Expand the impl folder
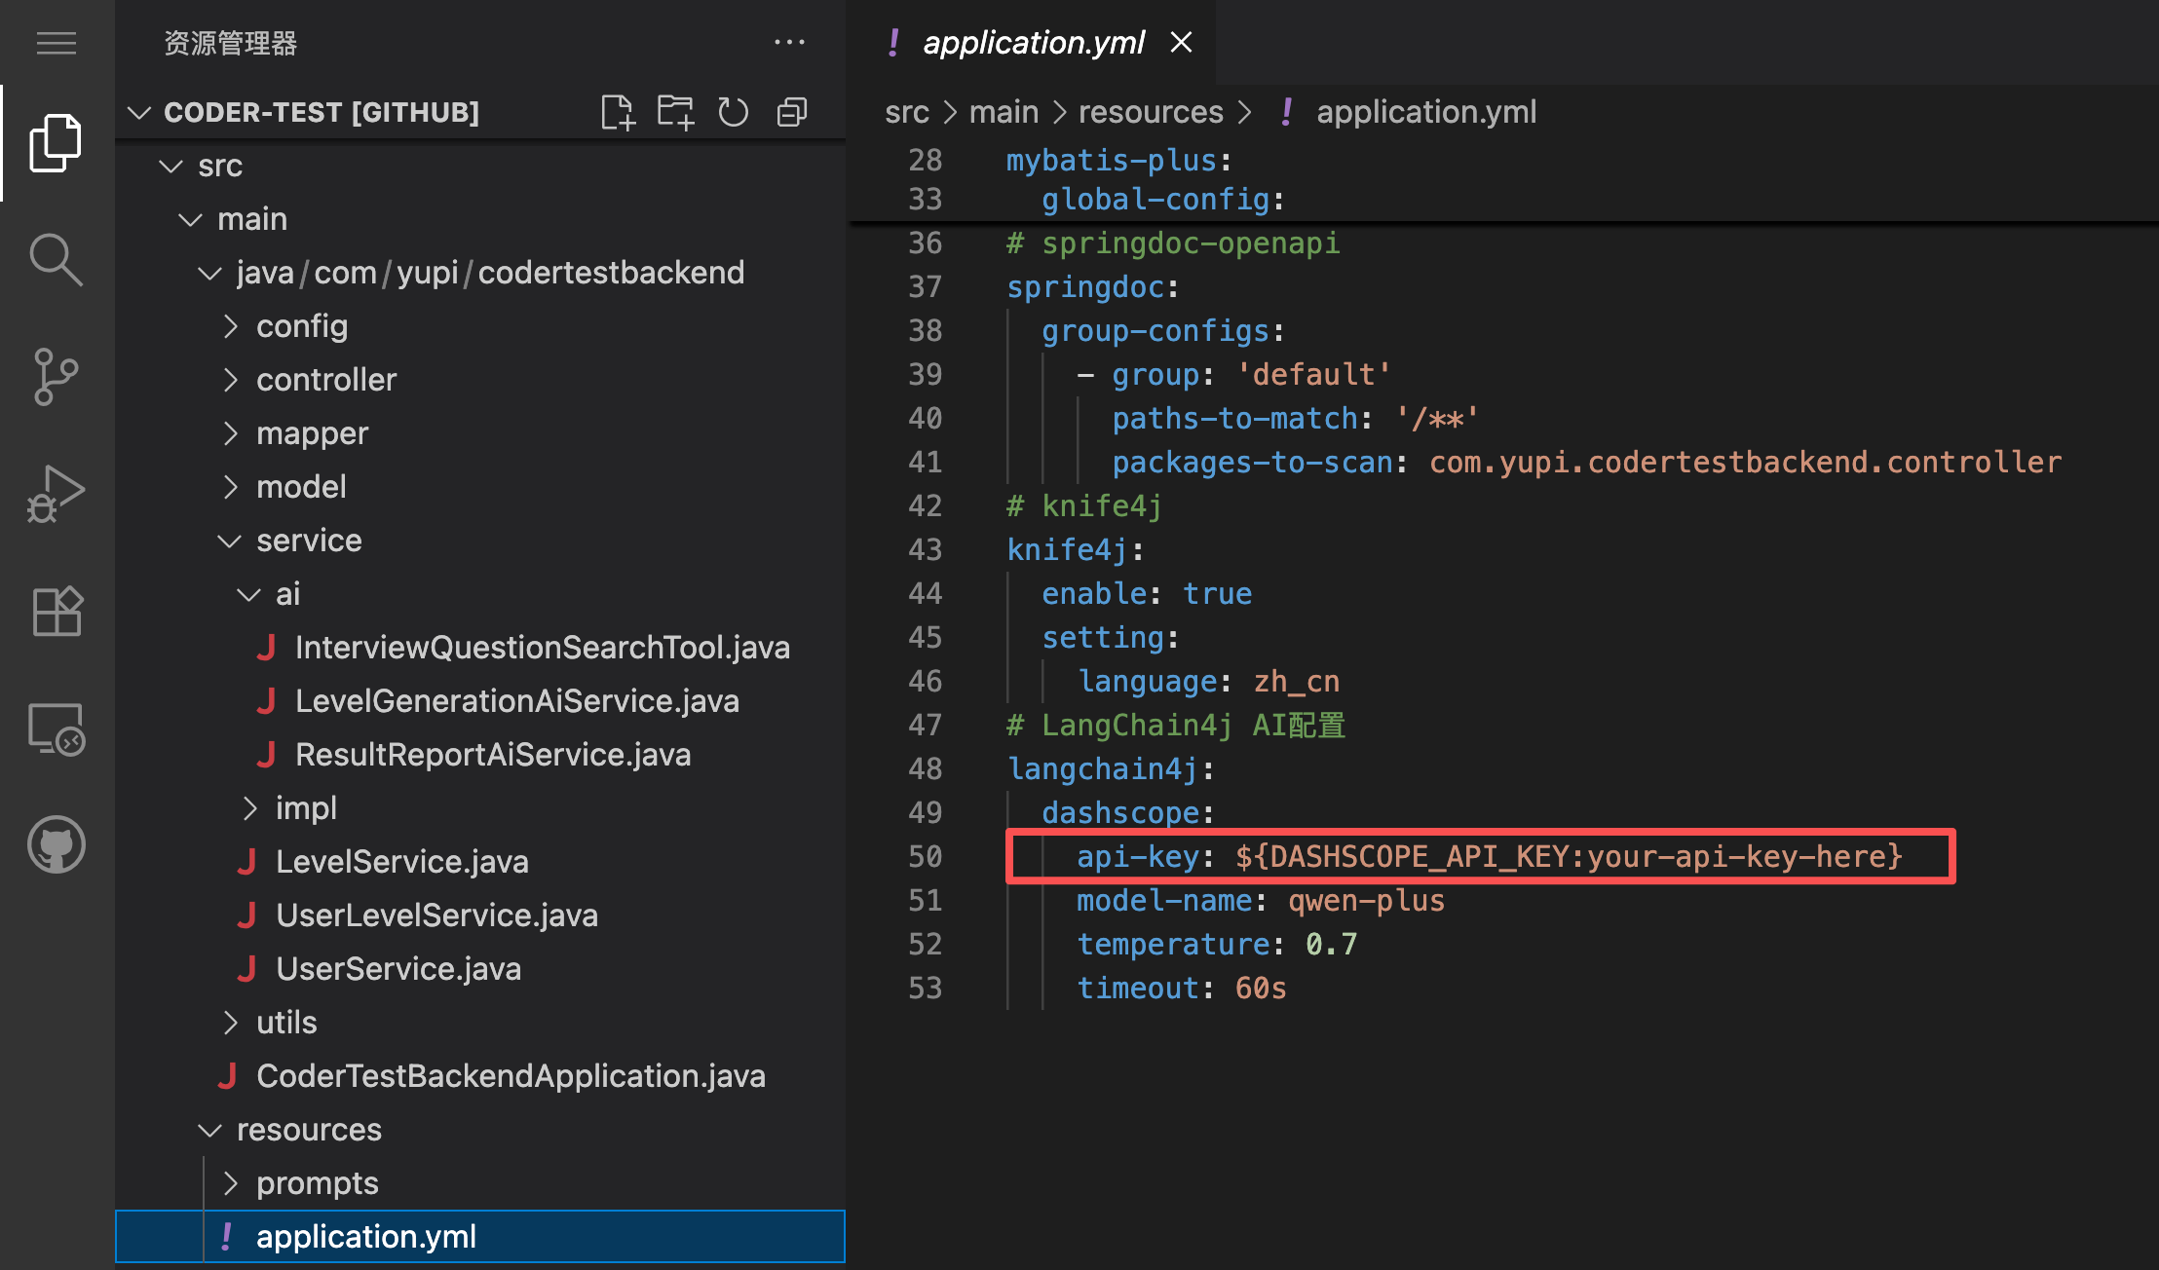The width and height of the screenshot is (2159, 1270). [x=305, y=808]
